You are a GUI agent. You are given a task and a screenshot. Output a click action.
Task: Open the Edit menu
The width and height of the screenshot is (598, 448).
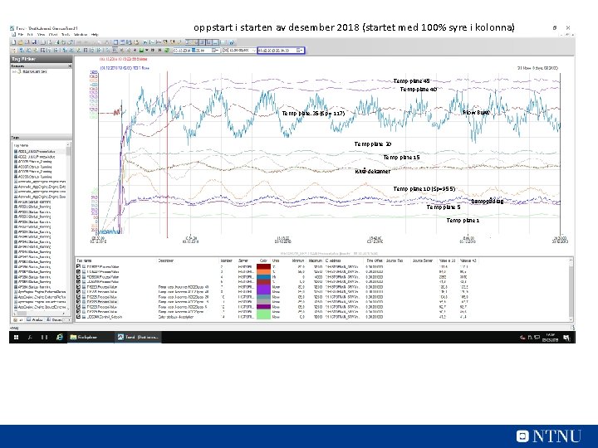click(x=30, y=34)
